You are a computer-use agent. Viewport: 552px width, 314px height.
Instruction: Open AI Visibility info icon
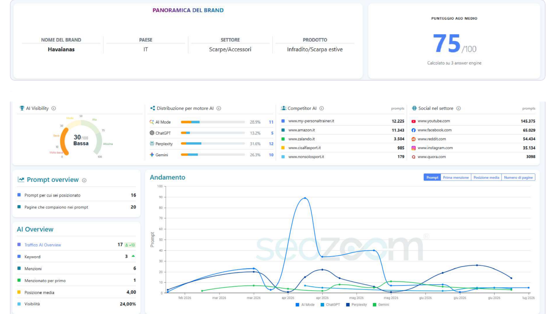pos(54,108)
